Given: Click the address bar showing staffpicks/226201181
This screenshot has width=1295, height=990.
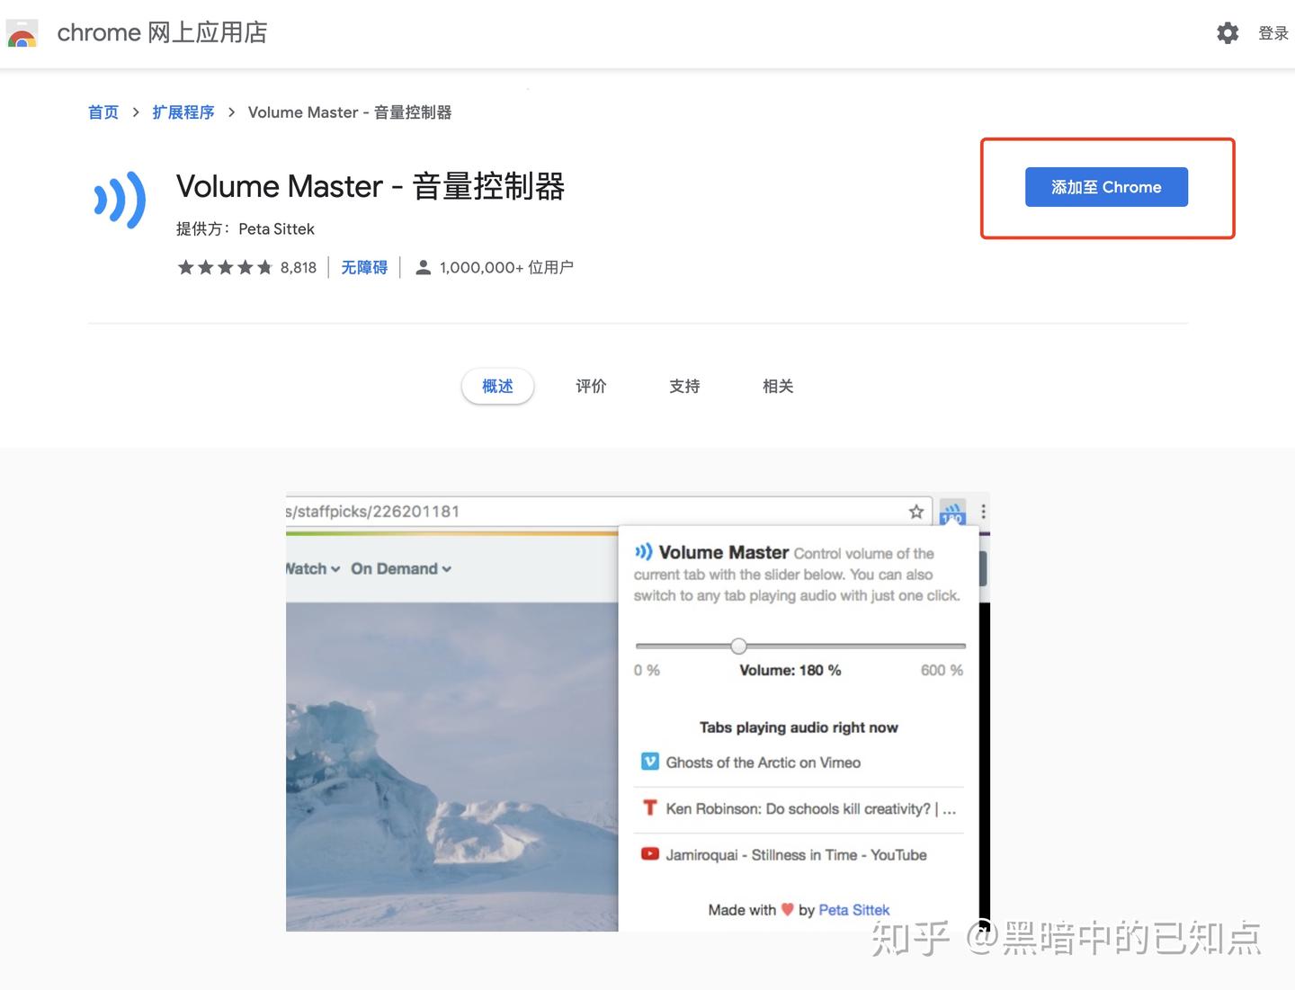Looking at the screenshot, I should pos(609,512).
